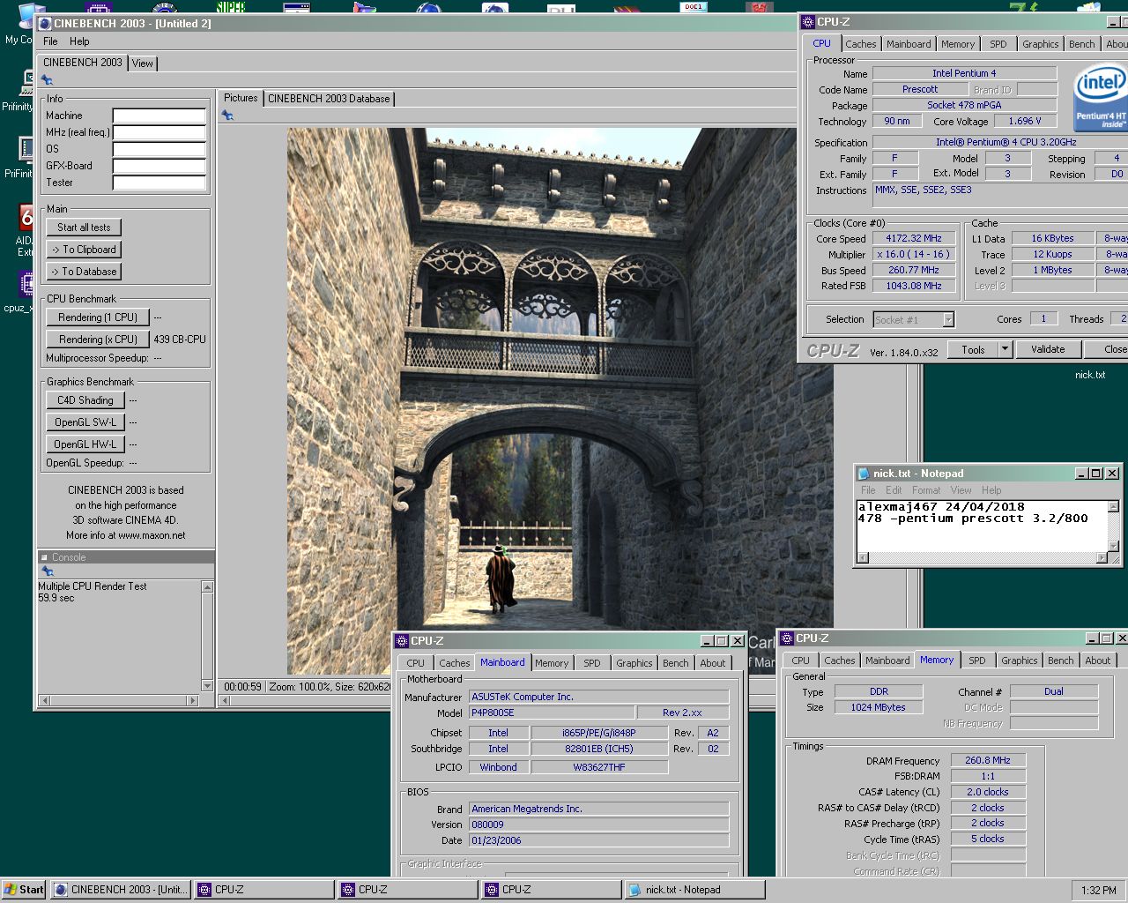Click the Tools button in CPU-Z
Viewport: 1128px width, 903px height.
pos(973,349)
